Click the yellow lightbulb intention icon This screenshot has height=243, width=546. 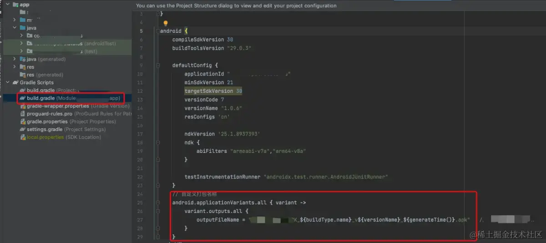click(166, 23)
